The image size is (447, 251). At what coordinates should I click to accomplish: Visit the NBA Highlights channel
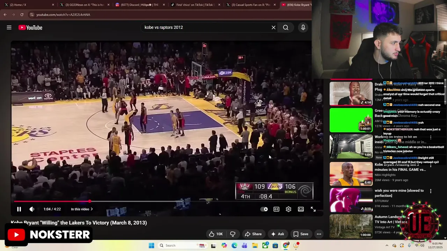385,175
